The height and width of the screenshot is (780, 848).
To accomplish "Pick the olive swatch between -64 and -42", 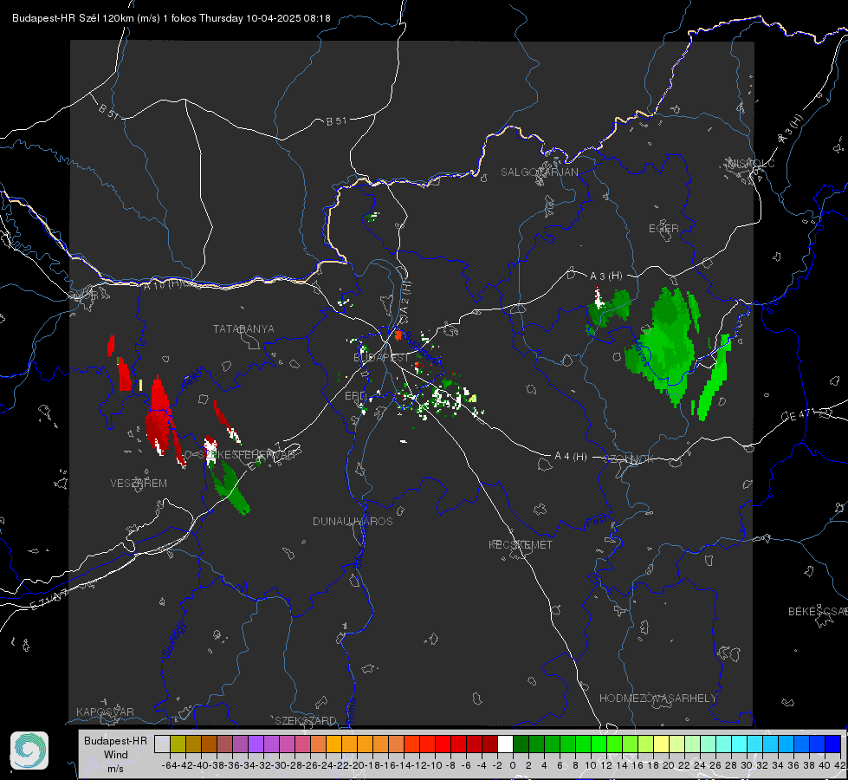I will pyautogui.click(x=178, y=744).
